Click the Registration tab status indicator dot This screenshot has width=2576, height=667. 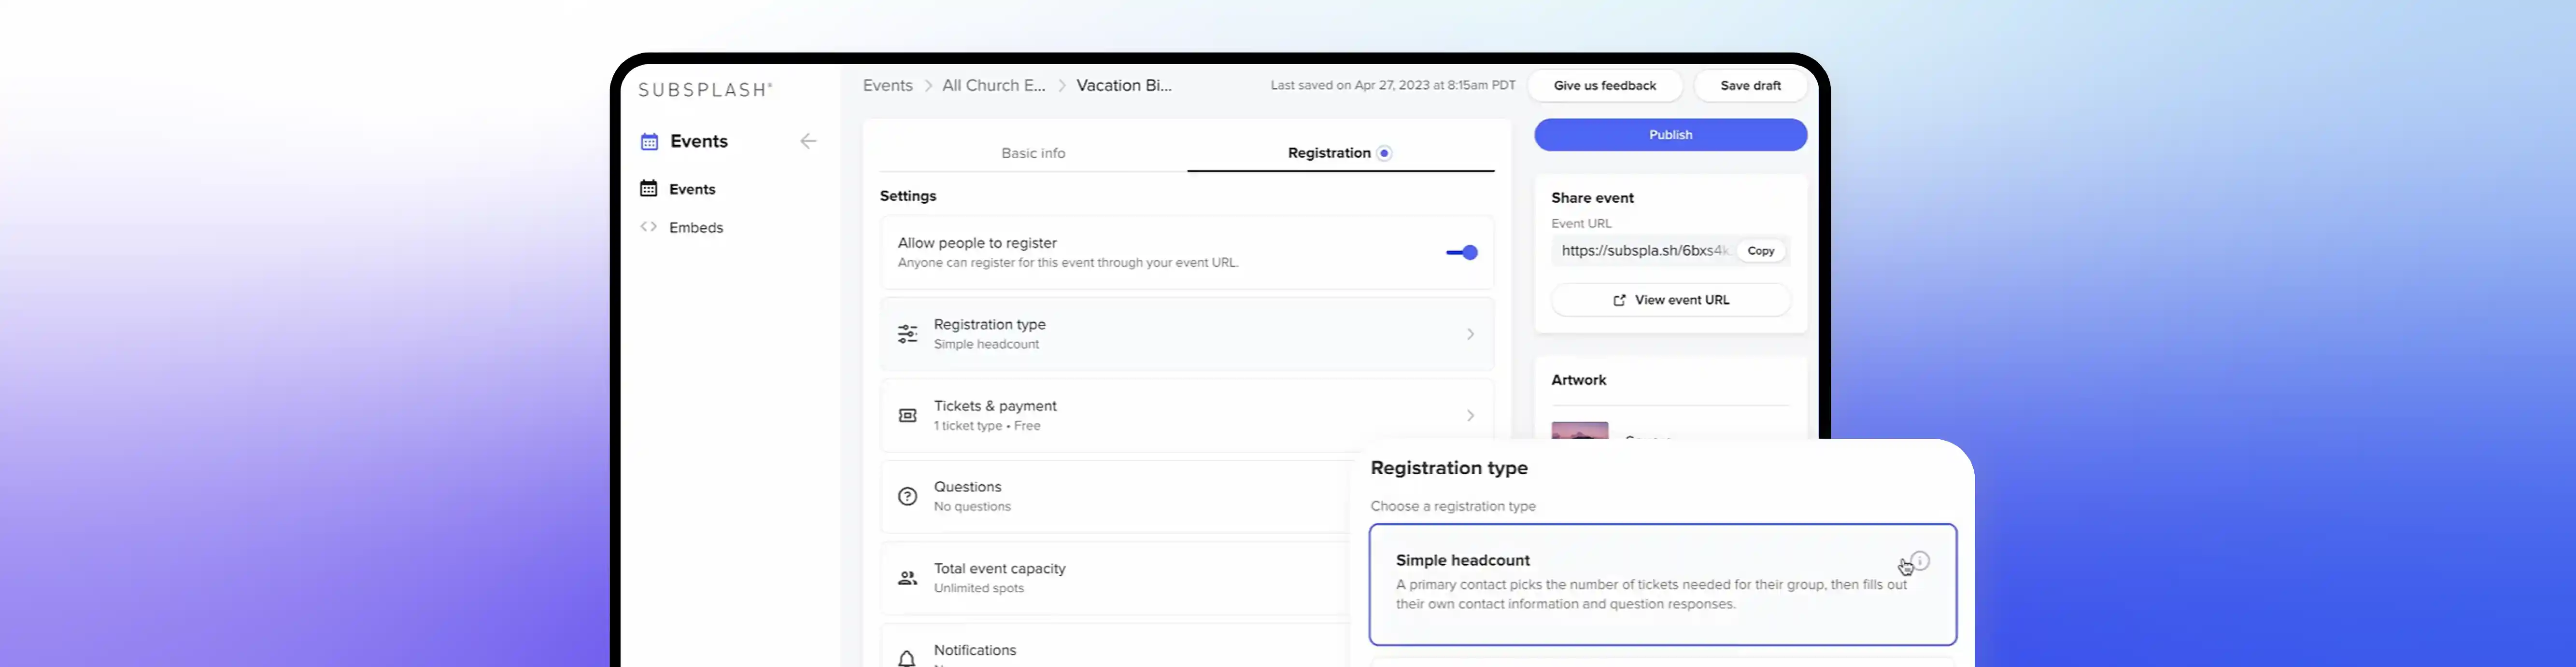(x=1384, y=153)
